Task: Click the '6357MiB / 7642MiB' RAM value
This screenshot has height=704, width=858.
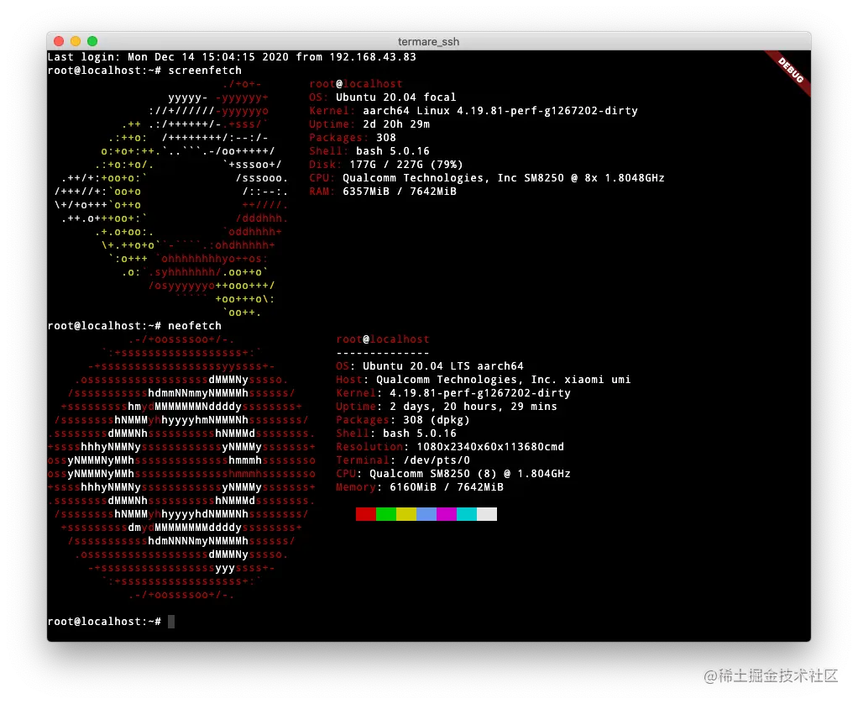Action: (400, 191)
